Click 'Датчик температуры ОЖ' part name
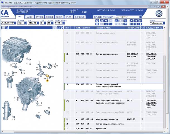This screenshot has height=134, width=170. click(x=107, y=84)
